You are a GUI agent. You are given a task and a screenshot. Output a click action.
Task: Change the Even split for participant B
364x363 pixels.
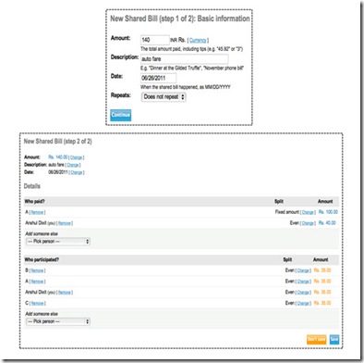tap(303, 270)
